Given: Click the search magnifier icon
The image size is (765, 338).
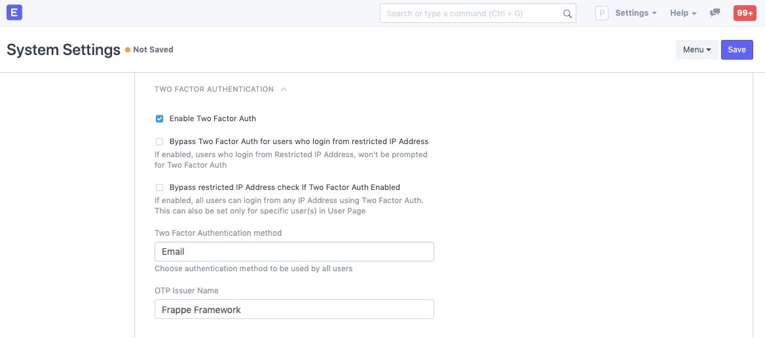Looking at the screenshot, I should click(x=567, y=14).
